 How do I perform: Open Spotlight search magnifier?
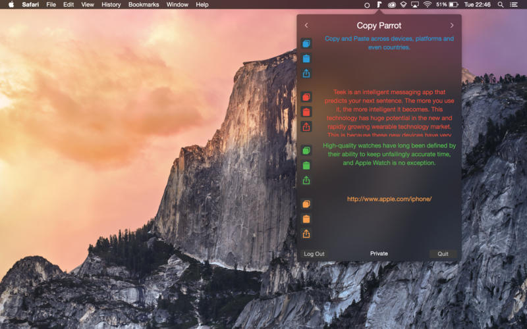click(x=501, y=5)
